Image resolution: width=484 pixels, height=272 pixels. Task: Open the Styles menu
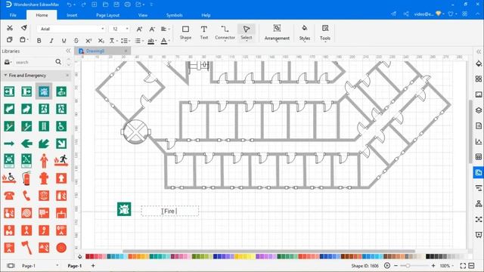304,32
